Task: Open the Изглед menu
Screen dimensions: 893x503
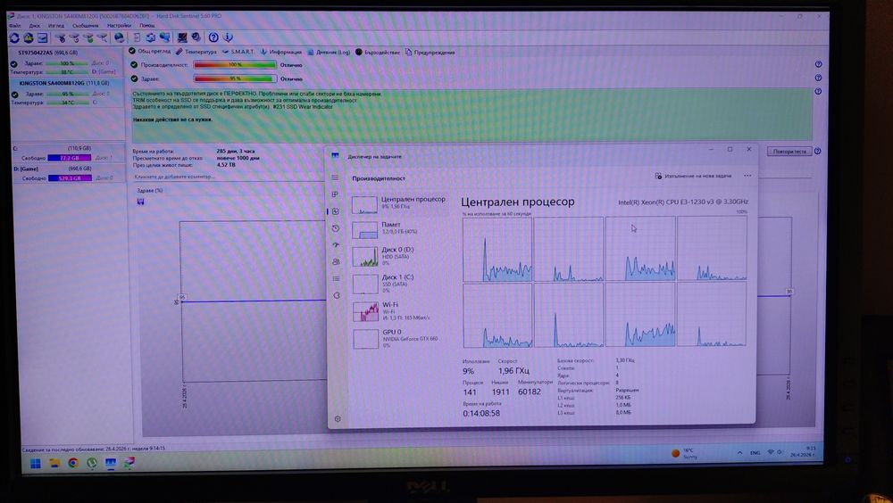Action: [55, 26]
